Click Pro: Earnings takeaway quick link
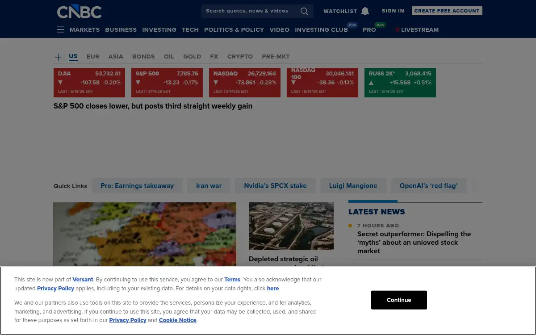This screenshot has width=536, height=335. [137, 186]
